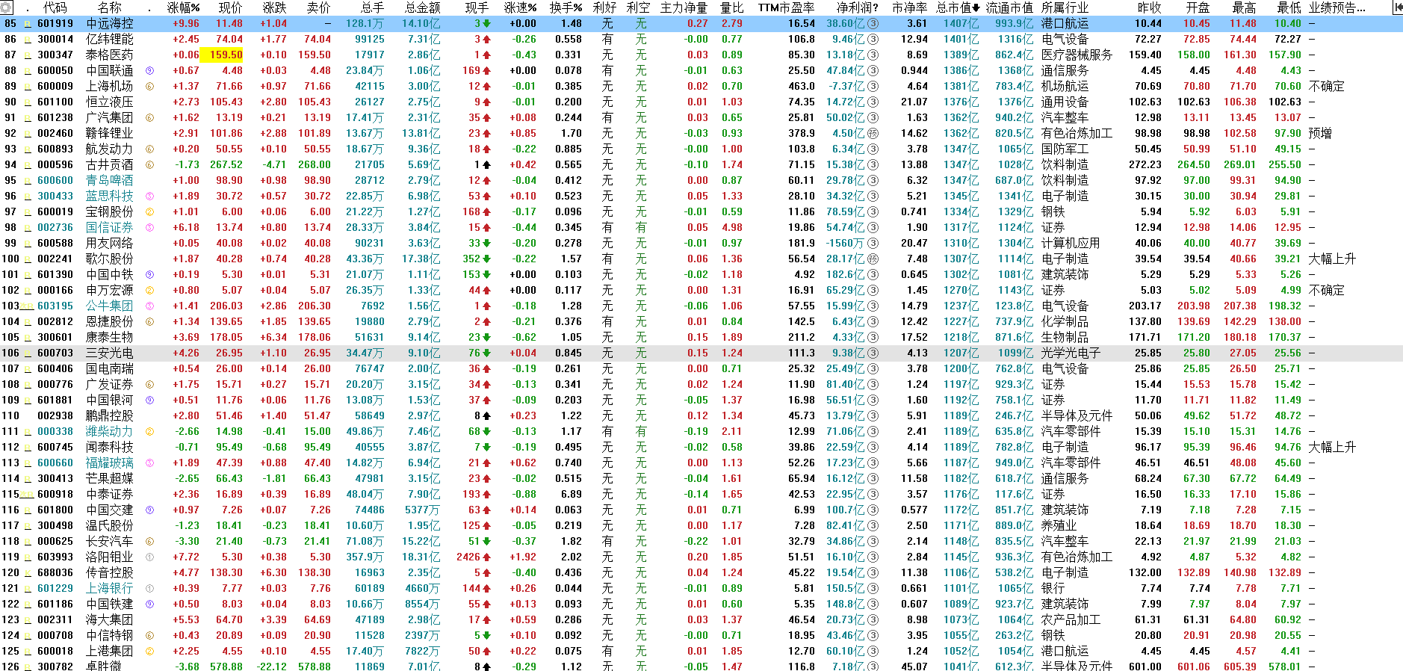Click the jump-to-first-column arrow icon
The image size is (1403, 671).
click(x=1397, y=7)
